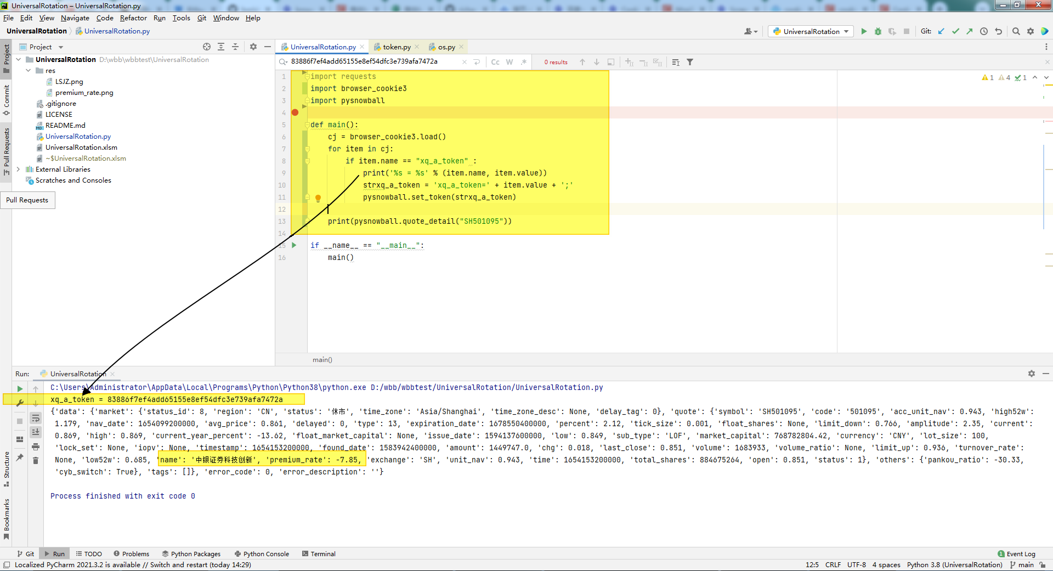Open the UniversalRotation run configuration dropdown

tap(811, 31)
